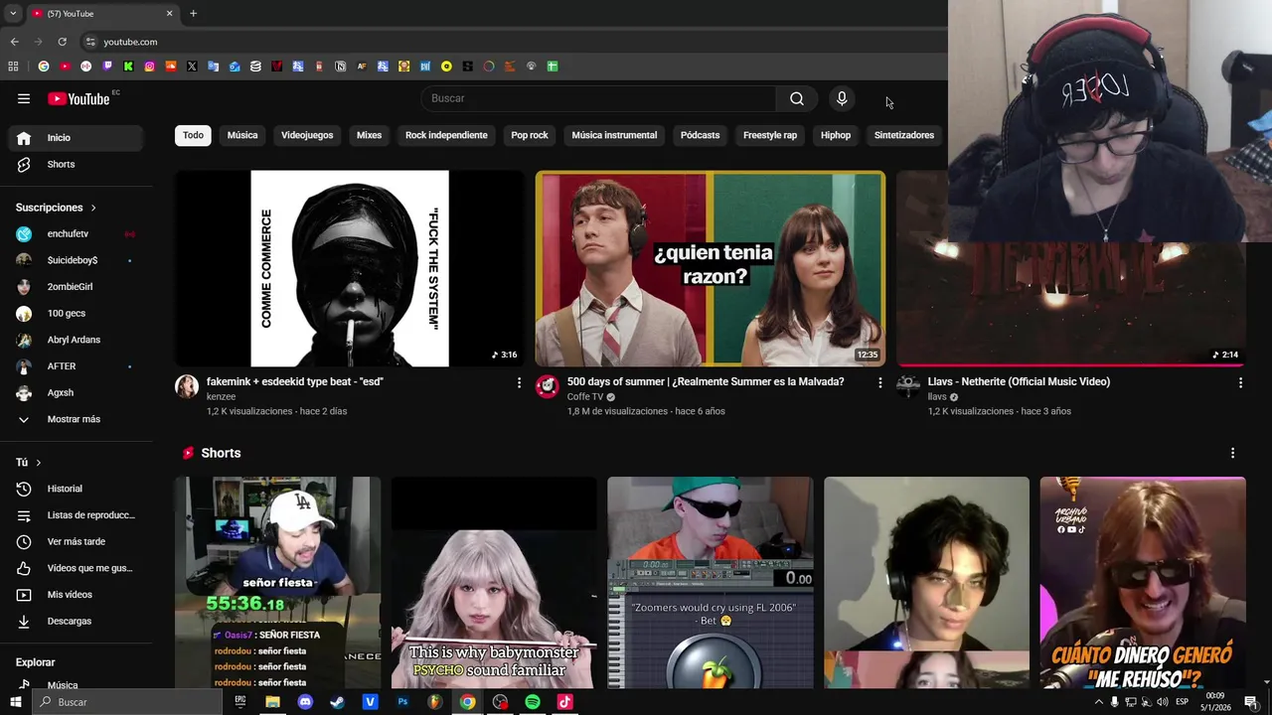
Task: Open Epic Games launcher from taskbar
Action: click(x=239, y=702)
